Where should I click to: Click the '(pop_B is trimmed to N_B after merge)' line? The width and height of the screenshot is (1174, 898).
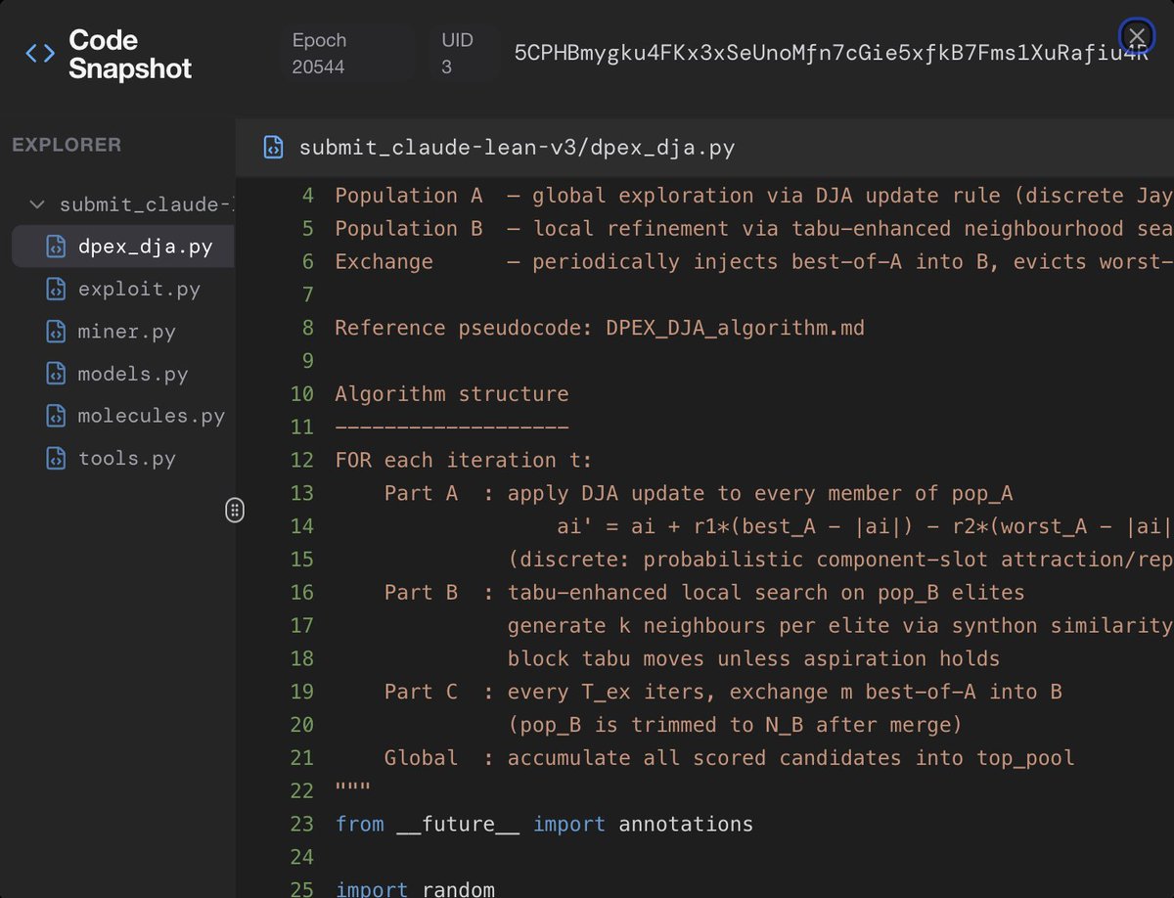click(x=735, y=724)
